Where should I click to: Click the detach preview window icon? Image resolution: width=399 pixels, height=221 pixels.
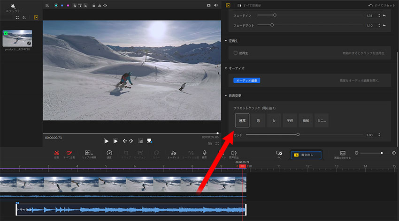tap(210, 143)
